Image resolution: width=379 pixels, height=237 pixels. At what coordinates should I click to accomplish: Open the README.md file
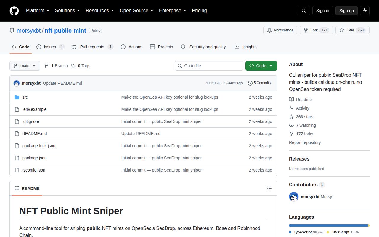[x=34, y=134]
